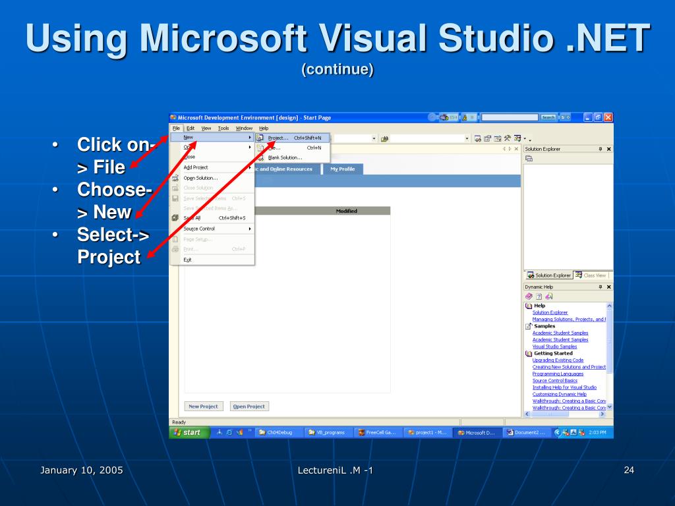The width and height of the screenshot is (675, 506).
Task: Click the Dynamic Help horizontal scroll-right arrow
Action: pos(602,414)
